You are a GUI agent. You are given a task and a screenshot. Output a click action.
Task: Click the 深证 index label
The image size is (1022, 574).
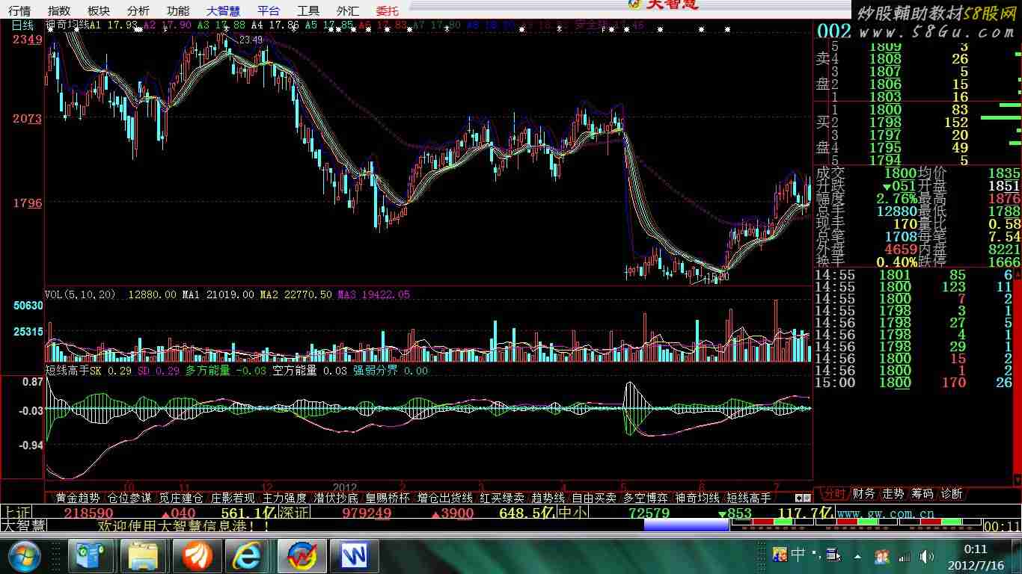pos(294,513)
